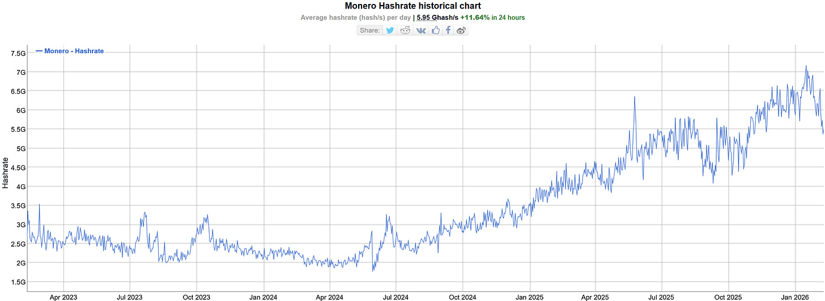Click the 7G y-axis tick label
Image resolution: width=825 pixels, height=301 pixels.
pos(21,72)
